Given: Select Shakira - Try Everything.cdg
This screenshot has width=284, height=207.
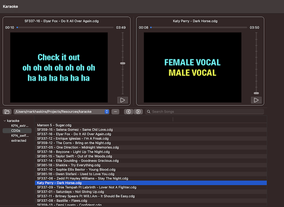Looking at the screenshot, I should tap(151, 165).
